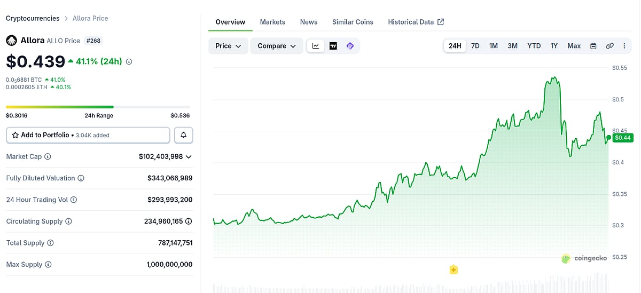Click info icon next to 41.1% (24h)
This screenshot has height=293, width=641.
[129, 61]
